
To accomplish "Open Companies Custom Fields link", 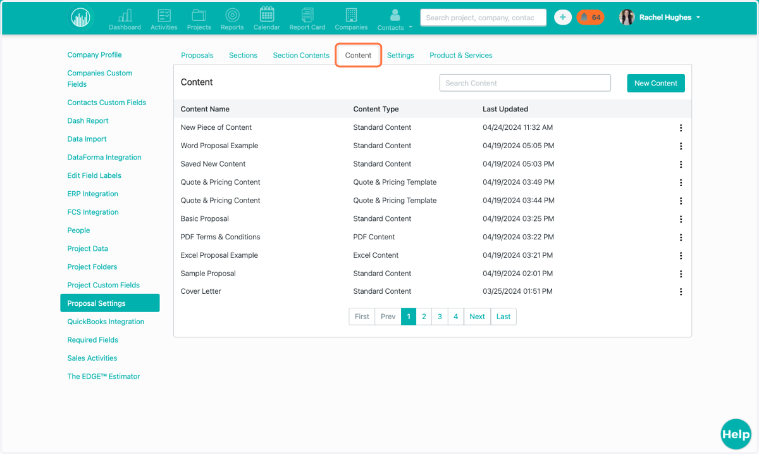I will click(x=100, y=79).
